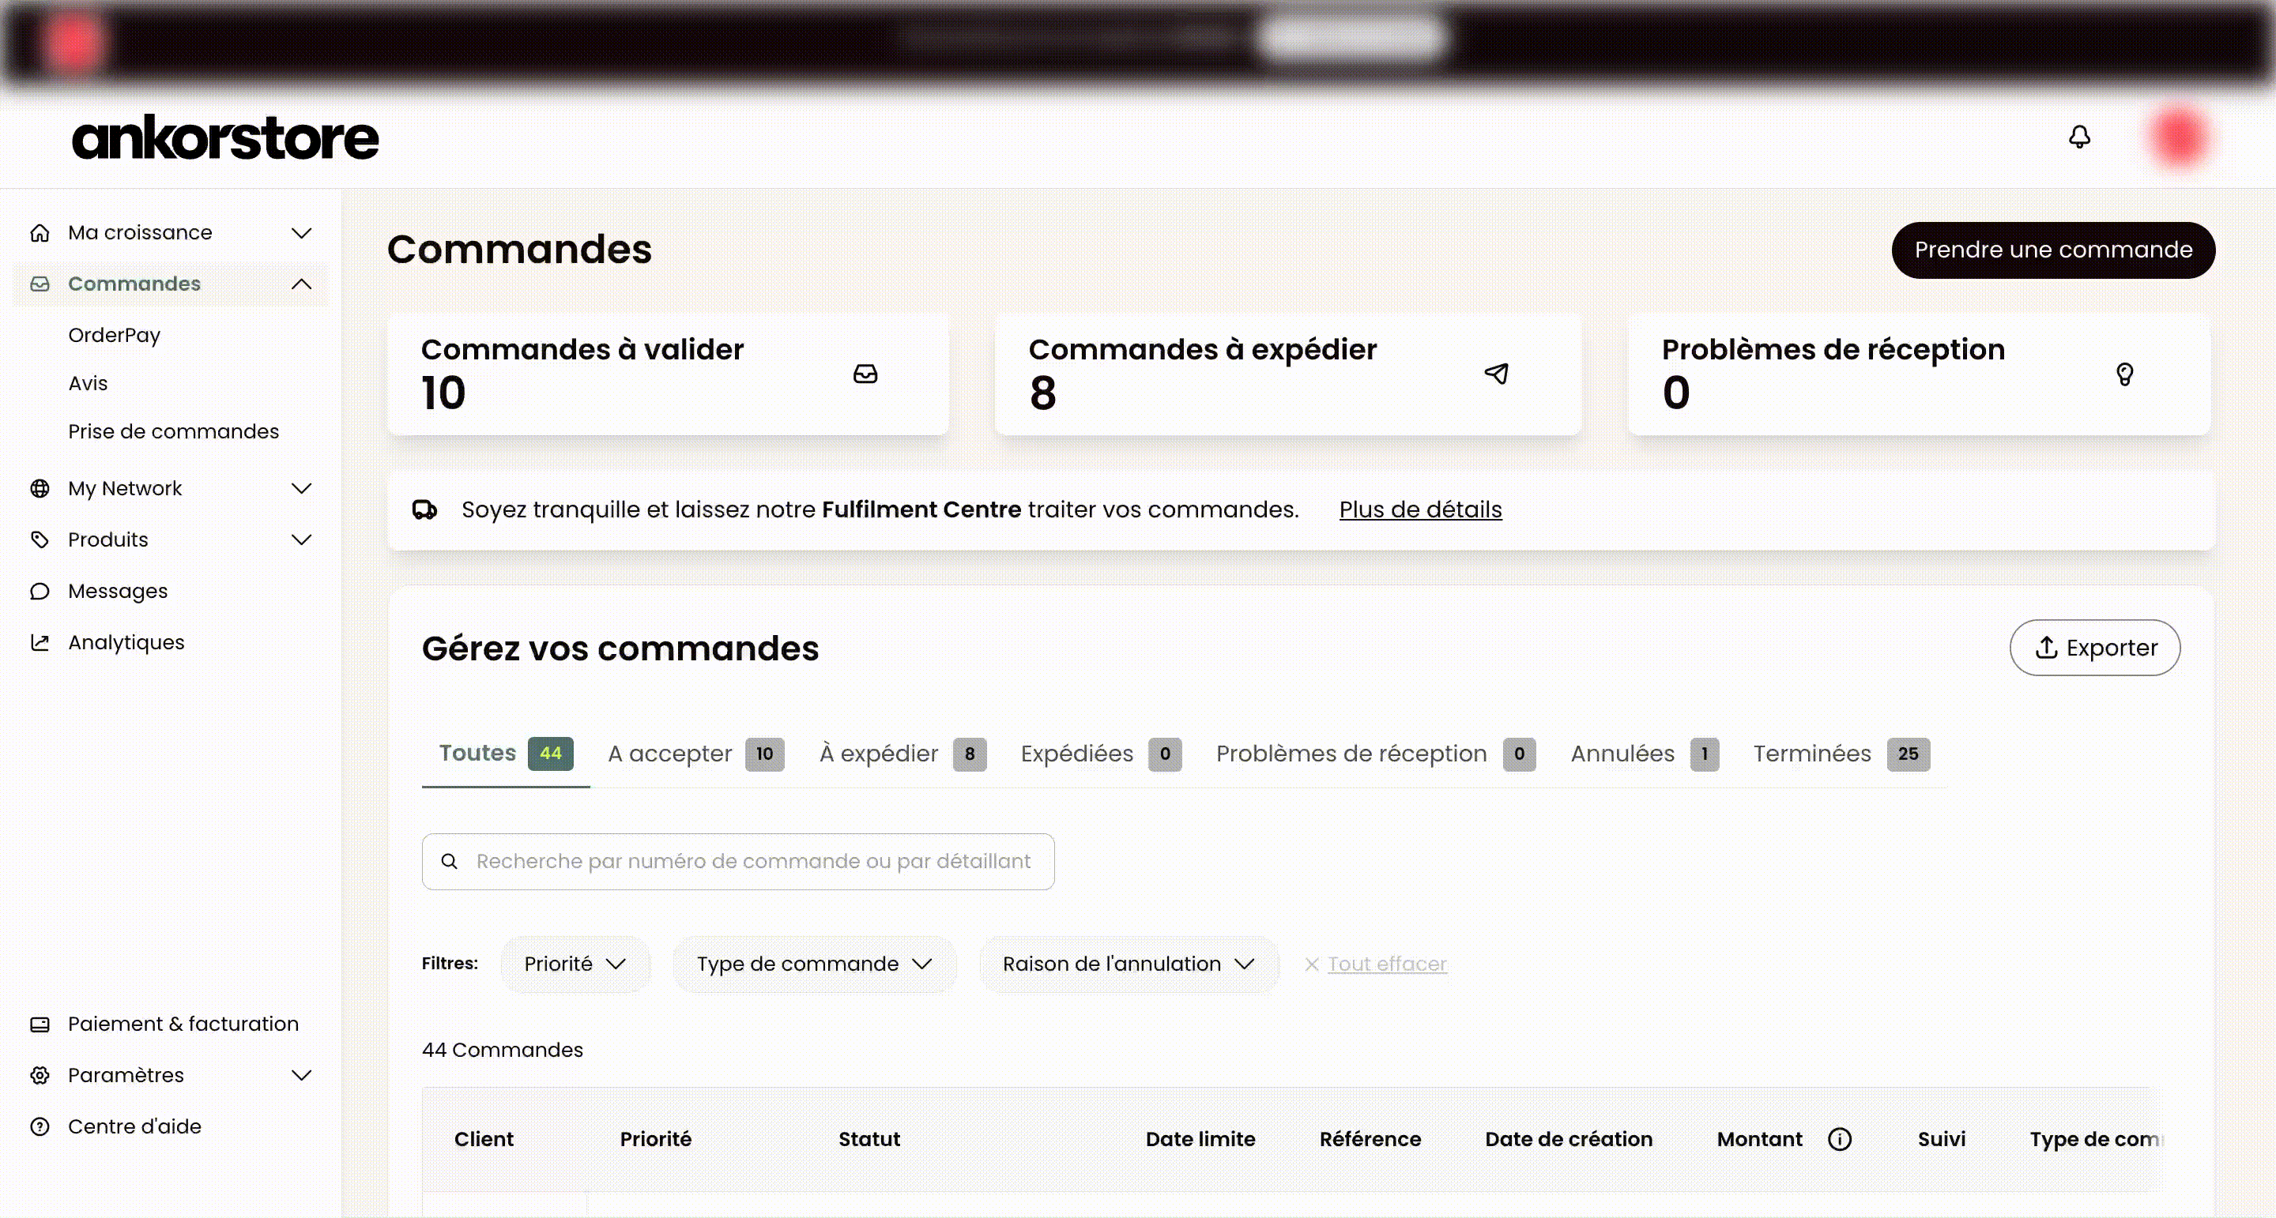The width and height of the screenshot is (2276, 1218).
Task: Click the lightbulb icon on Problèmes de réception
Action: coord(2124,374)
